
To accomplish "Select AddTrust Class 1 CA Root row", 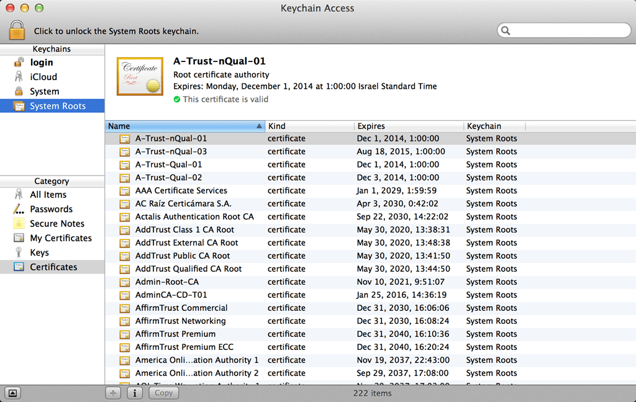I will click(x=370, y=230).
